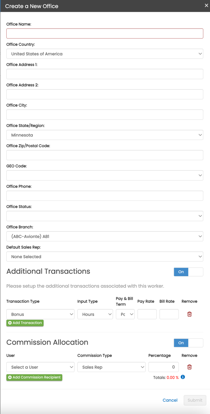210x414 pixels.
Task: Turn off the Additional Transactions switch
Action: [189, 272]
